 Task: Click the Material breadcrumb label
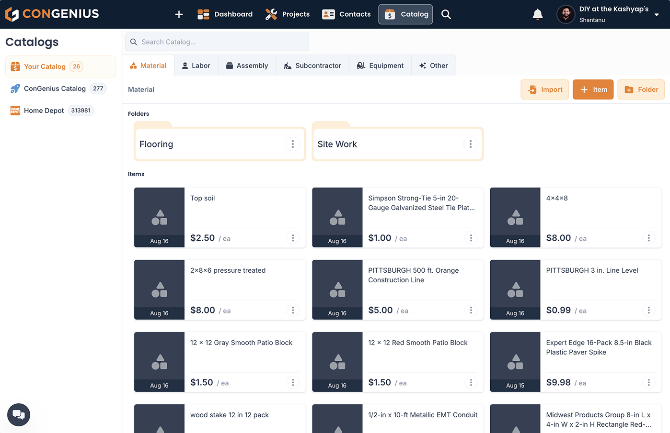pos(141,89)
